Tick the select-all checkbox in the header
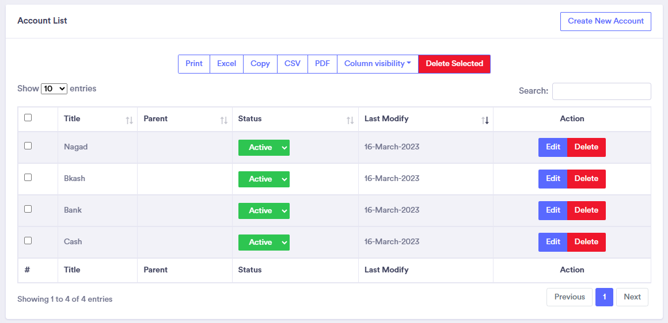Viewport: 668px width, 323px height. pos(28,118)
